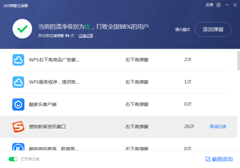Click 截图添加 at the bottom right

219,159
